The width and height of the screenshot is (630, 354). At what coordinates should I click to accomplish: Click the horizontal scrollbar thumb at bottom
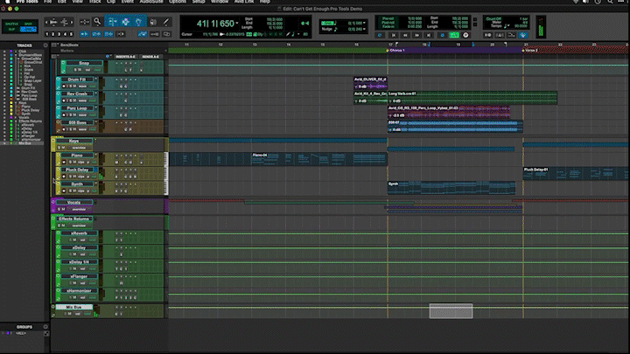(451, 311)
